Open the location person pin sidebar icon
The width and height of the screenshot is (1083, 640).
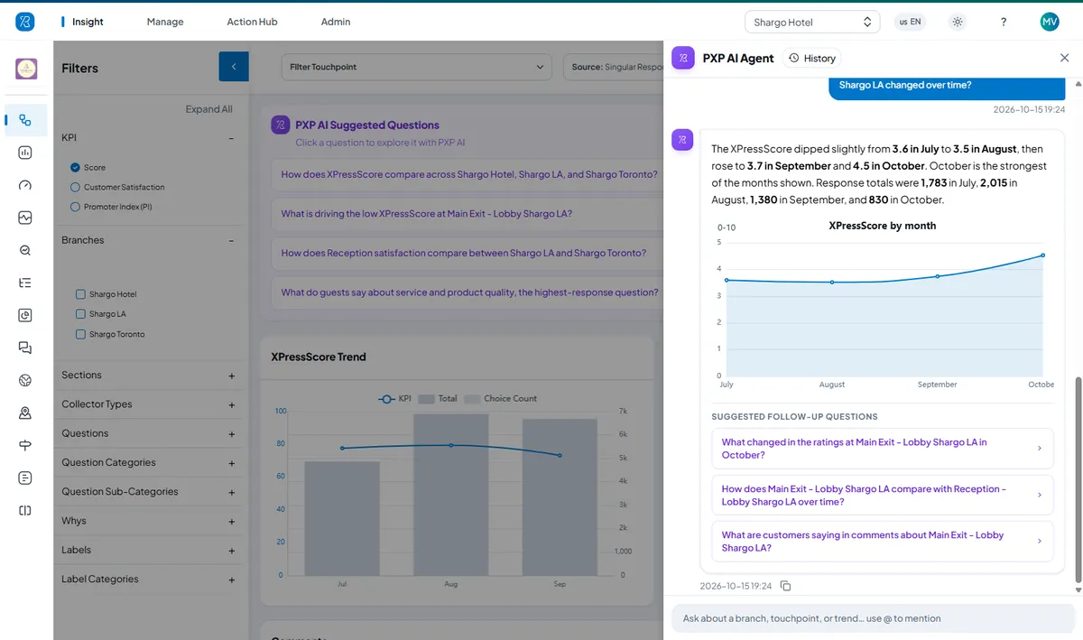25,413
